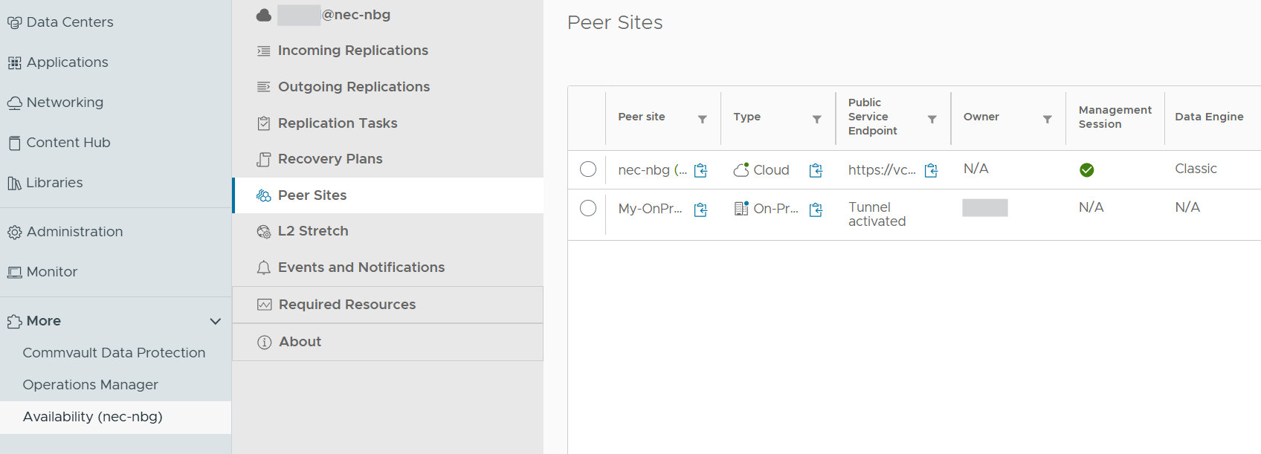Click the On-Prem building icon in second row
Screen dimensions: 1261x454
(741, 209)
